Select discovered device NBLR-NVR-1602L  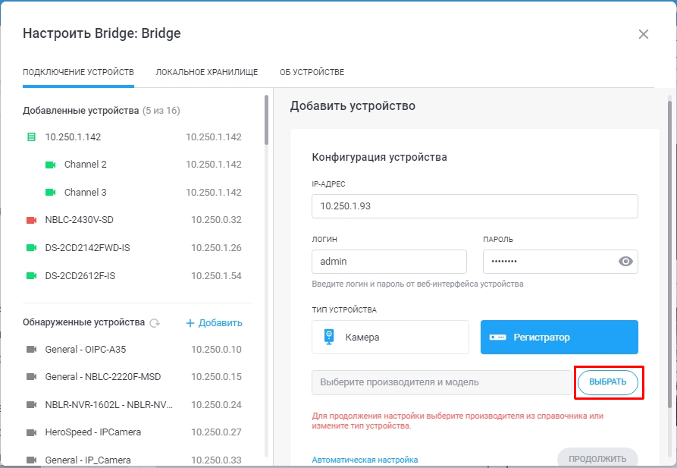coord(134,404)
